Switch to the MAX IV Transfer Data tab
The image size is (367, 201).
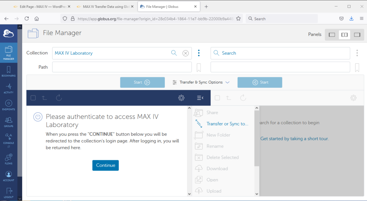click(x=105, y=6)
